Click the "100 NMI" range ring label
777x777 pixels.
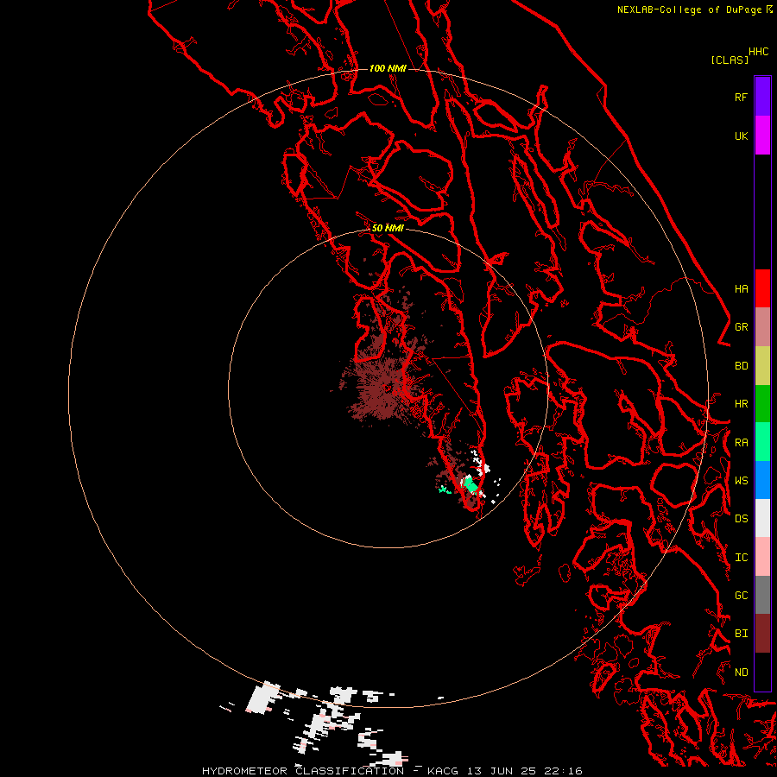(388, 68)
